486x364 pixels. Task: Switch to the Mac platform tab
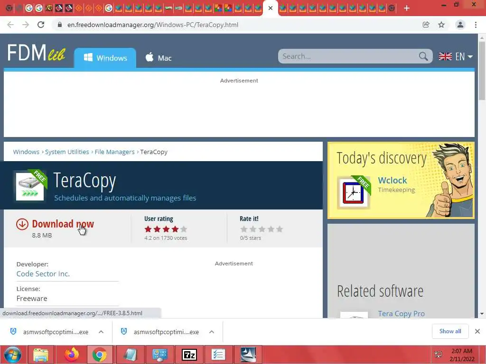[159, 58]
